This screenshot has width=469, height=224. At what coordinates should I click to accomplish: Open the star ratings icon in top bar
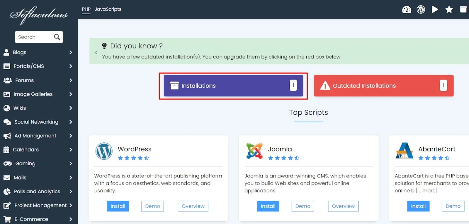(449, 10)
